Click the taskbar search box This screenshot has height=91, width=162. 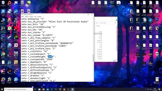pyautogui.click(x=18, y=89)
